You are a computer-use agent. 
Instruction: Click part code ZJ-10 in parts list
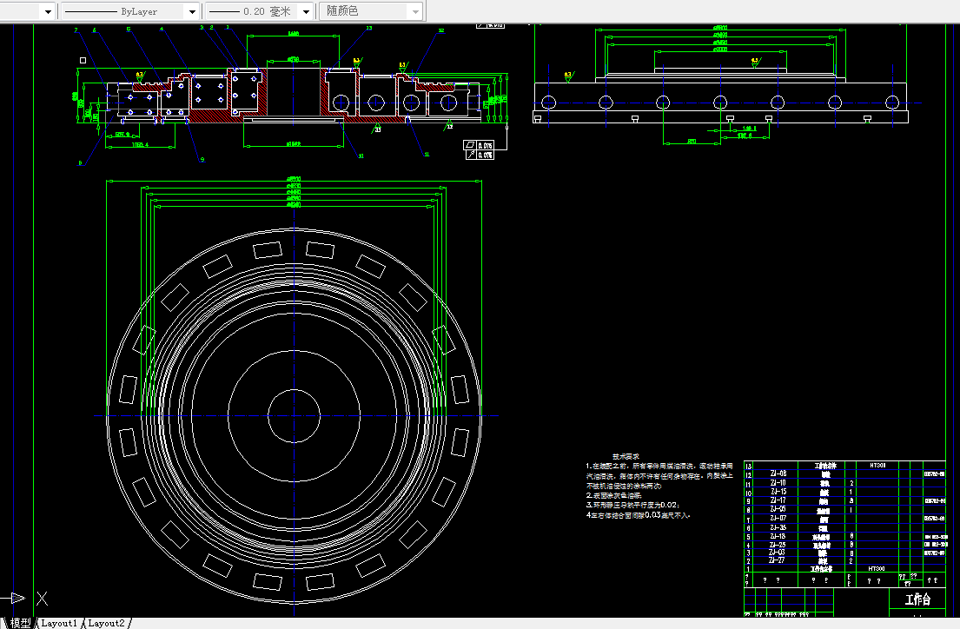coord(778,483)
